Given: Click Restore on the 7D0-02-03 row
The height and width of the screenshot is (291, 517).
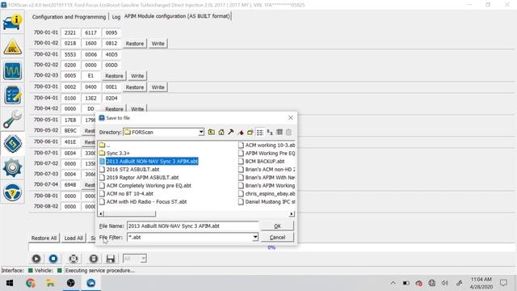Looking at the screenshot, I should click(x=114, y=76).
